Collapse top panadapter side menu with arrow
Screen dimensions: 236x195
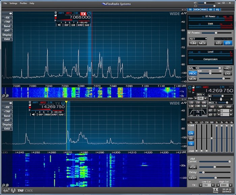coord(7,13)
